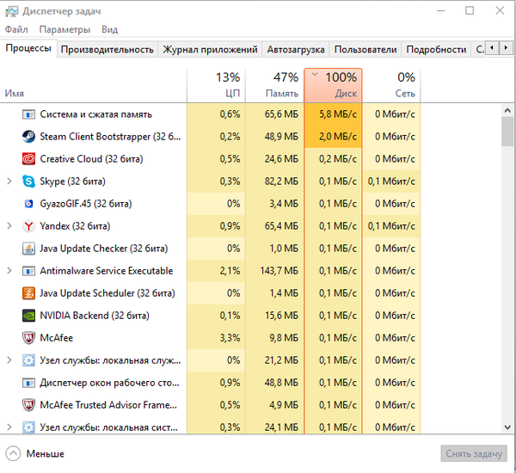Sort processes by the Память column
Viewport: 516px width, 473px height.
[273, 85]
